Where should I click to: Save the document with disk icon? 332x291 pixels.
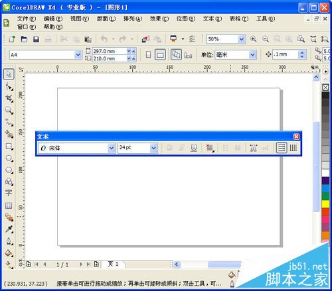click(x=36, y=39)
